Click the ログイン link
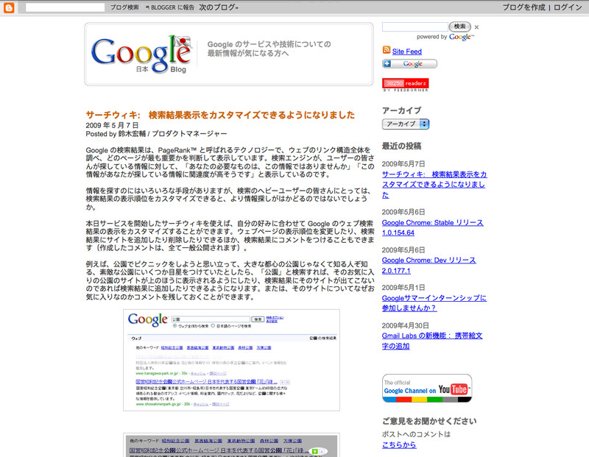The width and height of the screenshot is (589, 457). point(568,7)
